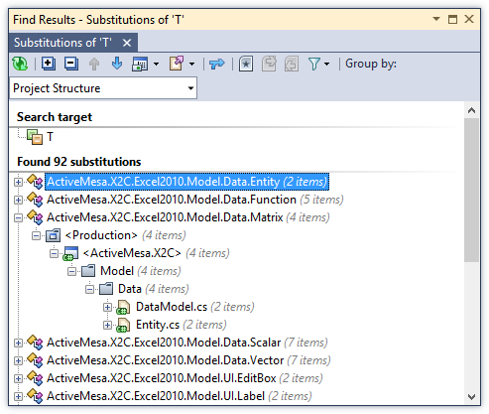Expand the Model.Data.Function node
The image size is (489, 414).
pos(18,200)
